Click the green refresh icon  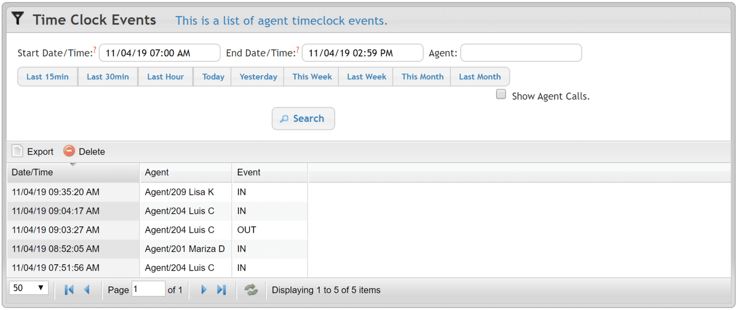251,290
